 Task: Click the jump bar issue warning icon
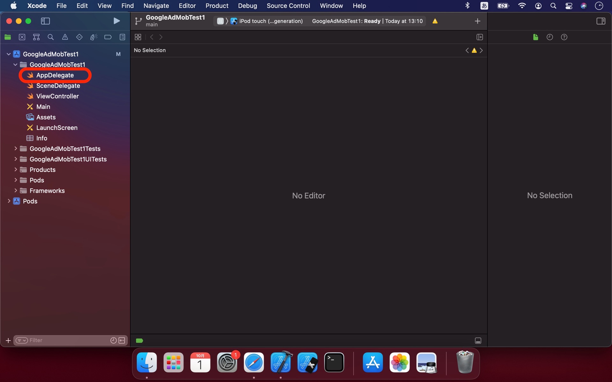pyautogui.click(x=474, y=50)
